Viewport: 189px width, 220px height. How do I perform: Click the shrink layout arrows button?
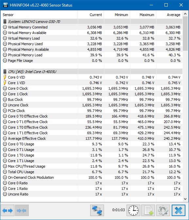point(22,210)
